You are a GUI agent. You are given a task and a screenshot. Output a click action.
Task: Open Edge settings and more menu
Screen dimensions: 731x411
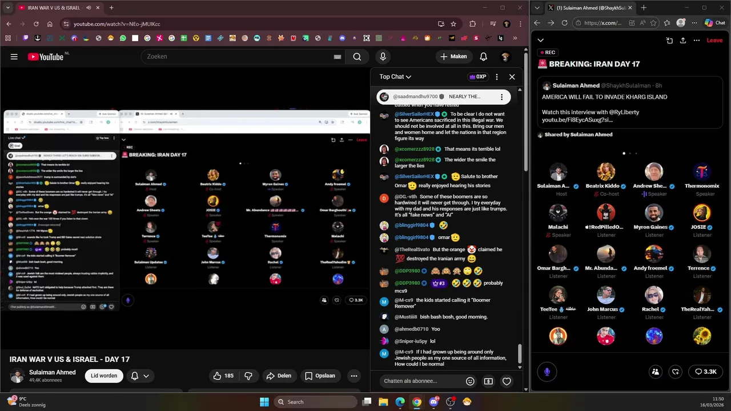tap(694, 23)
